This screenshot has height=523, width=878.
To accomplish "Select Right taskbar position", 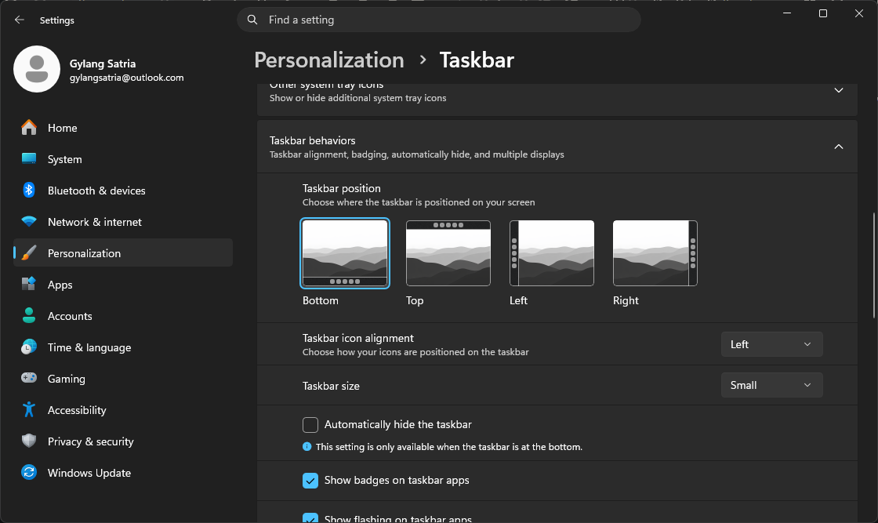I will coord(655,253).
